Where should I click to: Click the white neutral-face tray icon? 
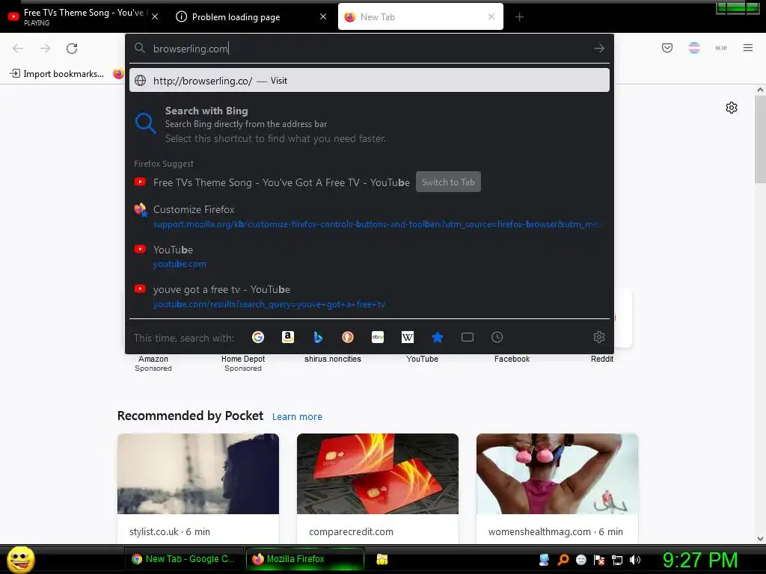pos(580,560)
